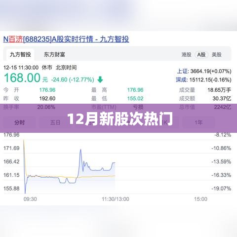Click the -24.60 (-12.77%) change value

coord(73,80)
